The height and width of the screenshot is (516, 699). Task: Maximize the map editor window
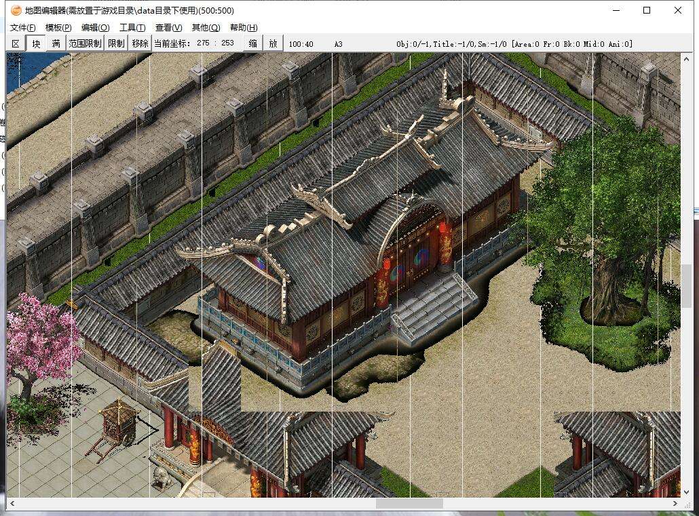click(647, 10)
